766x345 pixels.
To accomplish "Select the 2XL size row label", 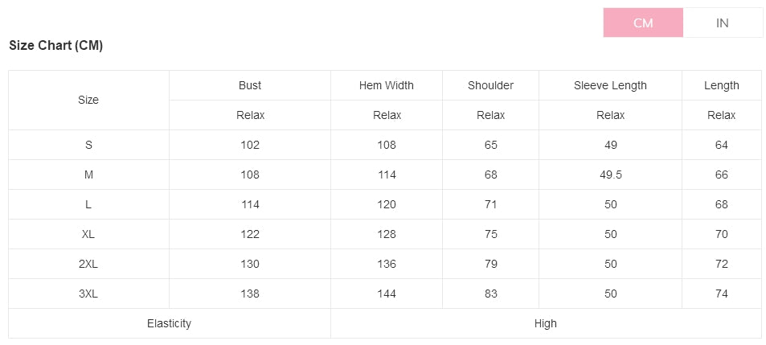I will click(x=88, y=264).
